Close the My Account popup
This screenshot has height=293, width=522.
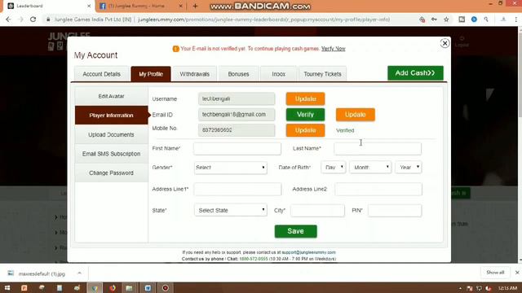click(445, 43)
